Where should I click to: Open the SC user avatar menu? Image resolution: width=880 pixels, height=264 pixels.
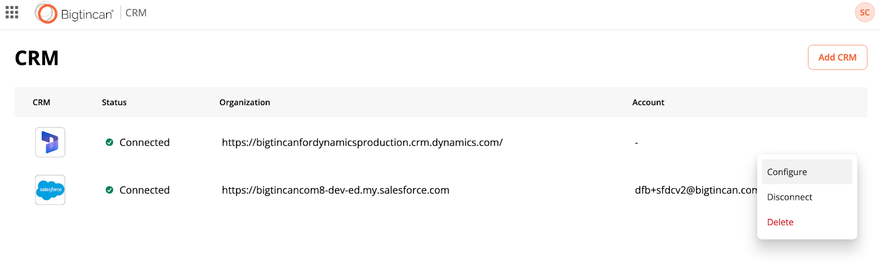tap(865, 13)
